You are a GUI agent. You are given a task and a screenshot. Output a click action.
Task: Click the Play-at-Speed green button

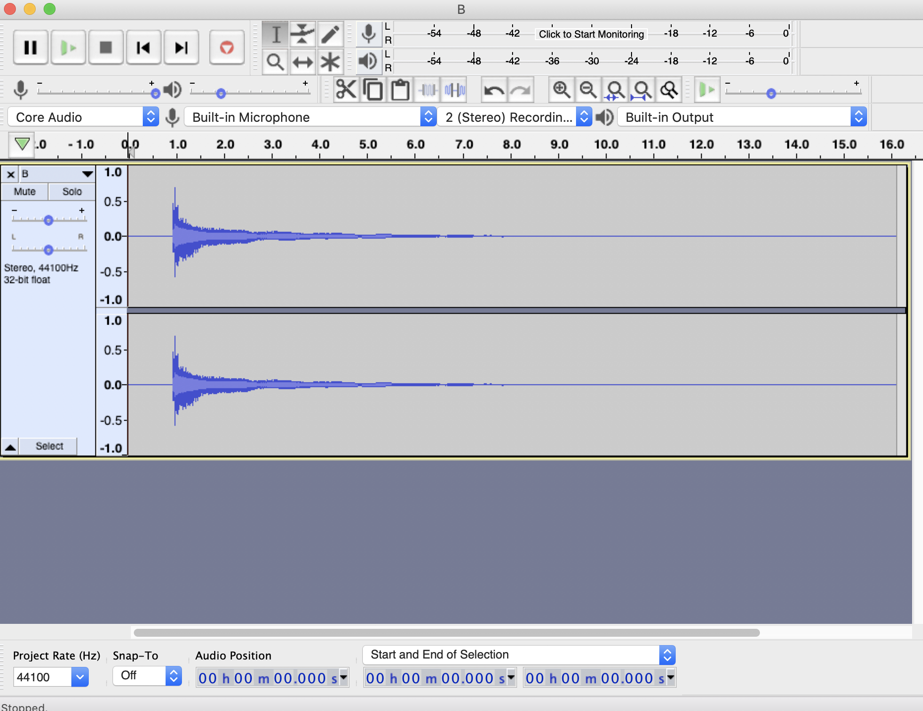707,90
